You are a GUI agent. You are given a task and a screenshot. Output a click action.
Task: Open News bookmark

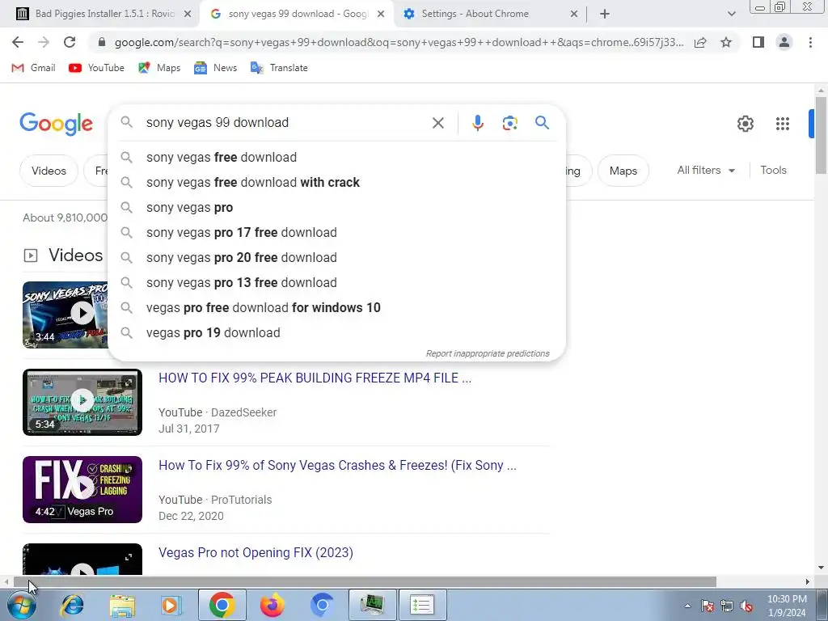215,68
